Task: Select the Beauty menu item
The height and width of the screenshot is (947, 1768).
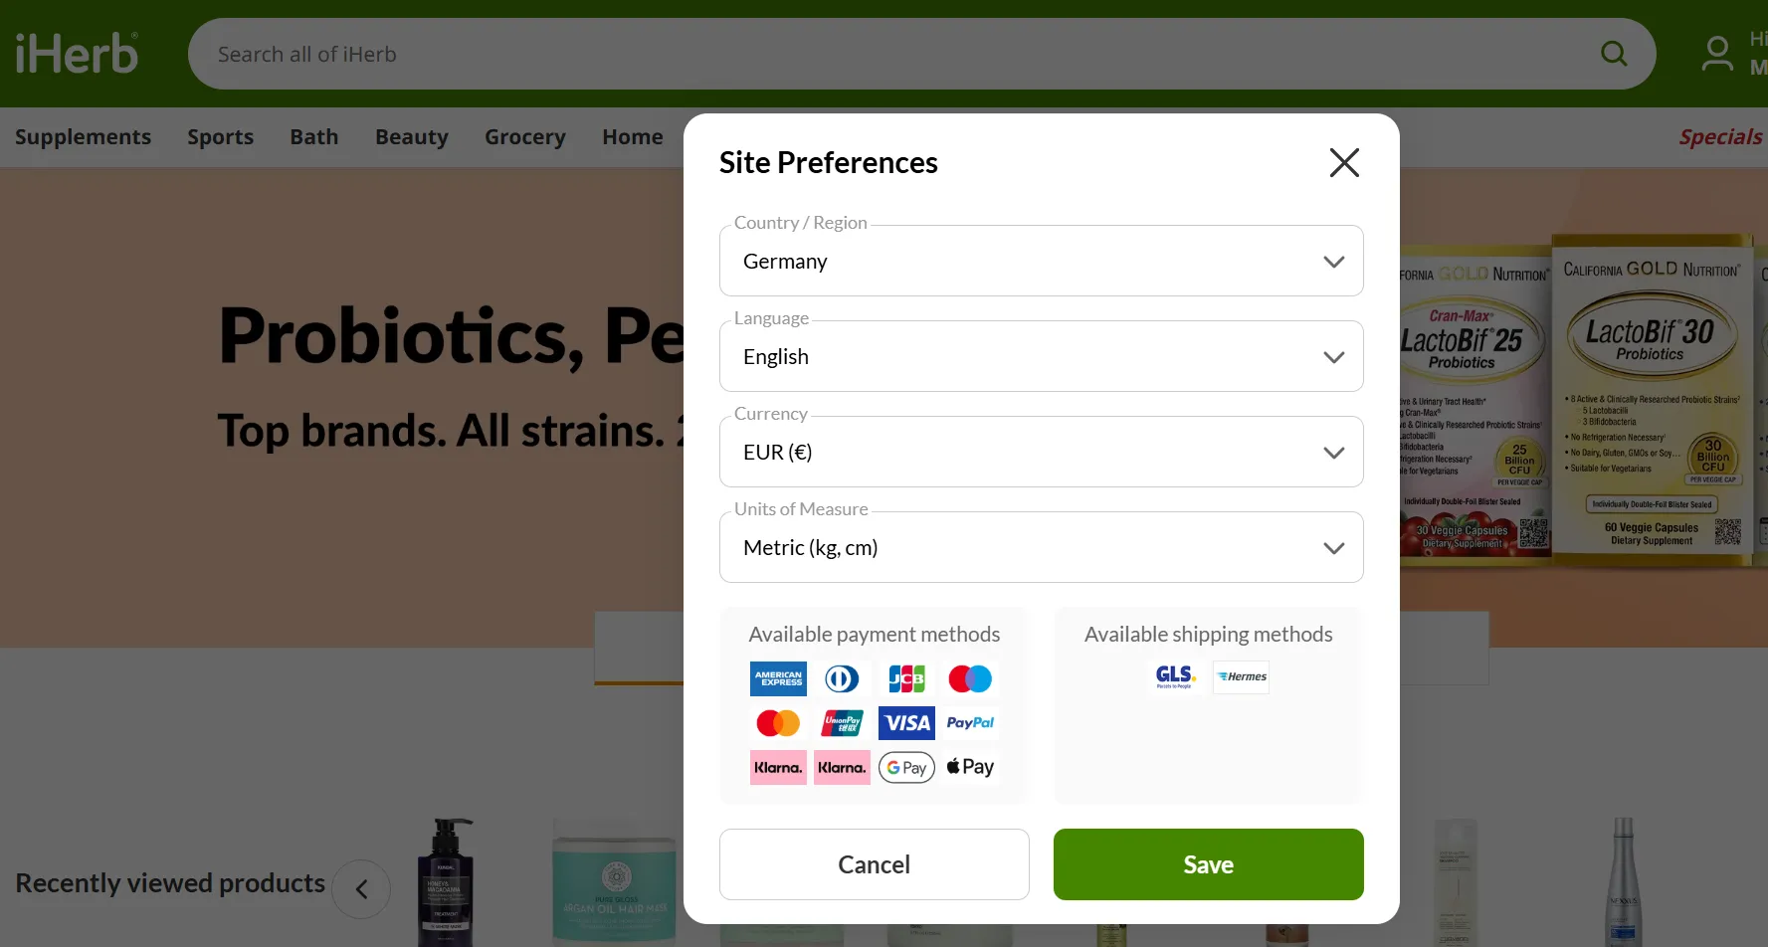Action: coord(412,137)
